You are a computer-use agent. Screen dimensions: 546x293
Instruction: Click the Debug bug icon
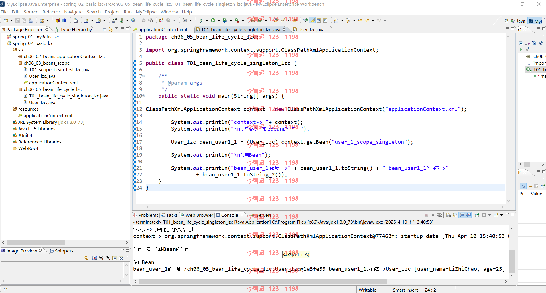[x=201, y=20]
